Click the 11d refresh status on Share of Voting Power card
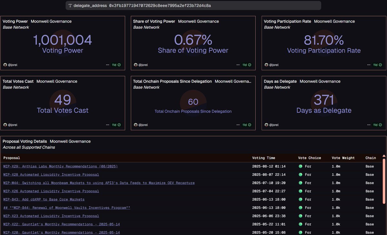 (x=247, y=65)
